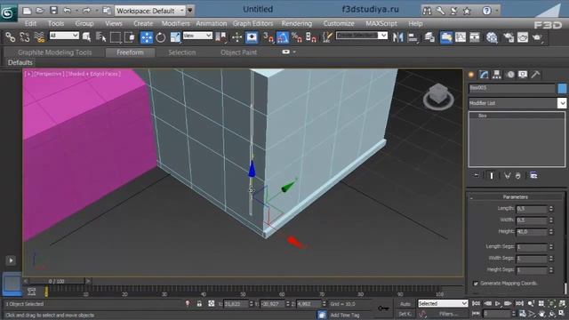Screen dimensions: 569x320
Task: Switch to the Freeform ribbon tab
Action: tap(130, 52)
